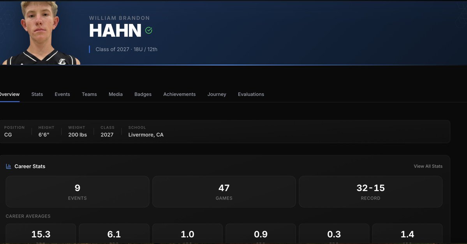Click the Career Stats section title

tap(30, 166)
